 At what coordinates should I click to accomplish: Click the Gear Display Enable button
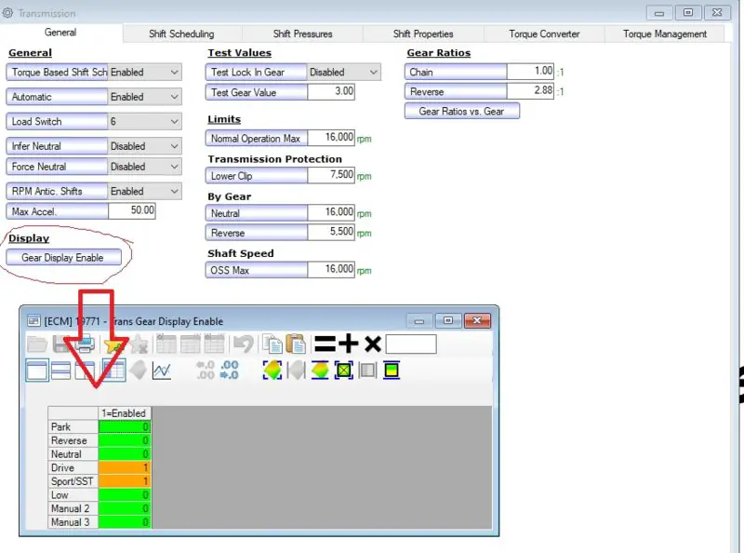[63, 258]
